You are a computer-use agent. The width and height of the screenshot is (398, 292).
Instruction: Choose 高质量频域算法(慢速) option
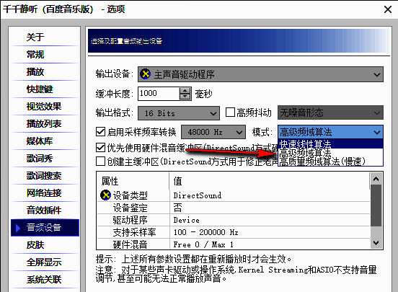tap(330, 162)
